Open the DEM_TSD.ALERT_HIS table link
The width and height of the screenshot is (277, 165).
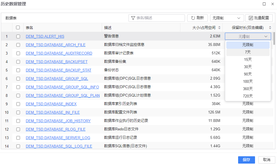[x=45, y=36]
